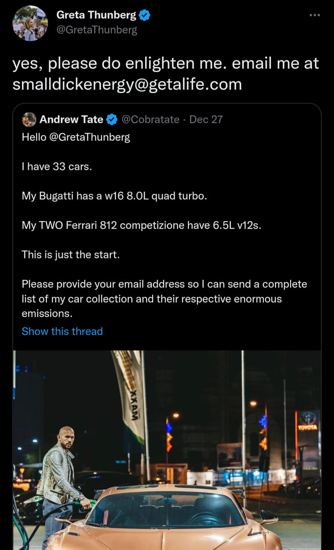Image resolution: width=334 pixels, height=550 pixels.
Task: Click Andrew Tate's small avatar
Action: pyautogui.click(x=29, y=119)
